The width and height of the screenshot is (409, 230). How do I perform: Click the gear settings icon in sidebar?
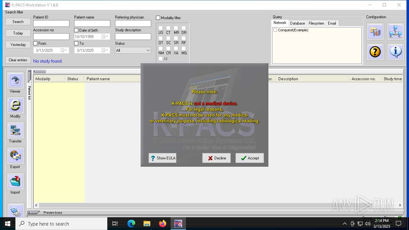pos(15,211)
